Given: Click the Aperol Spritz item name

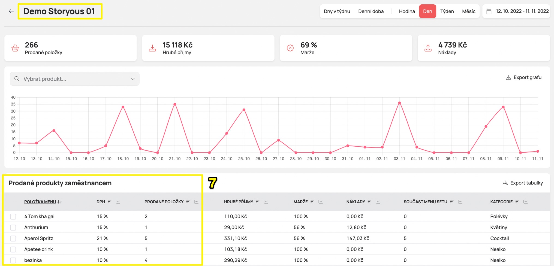Looking at the screenshot, I should pyautogui.click(x=39, y=238).
